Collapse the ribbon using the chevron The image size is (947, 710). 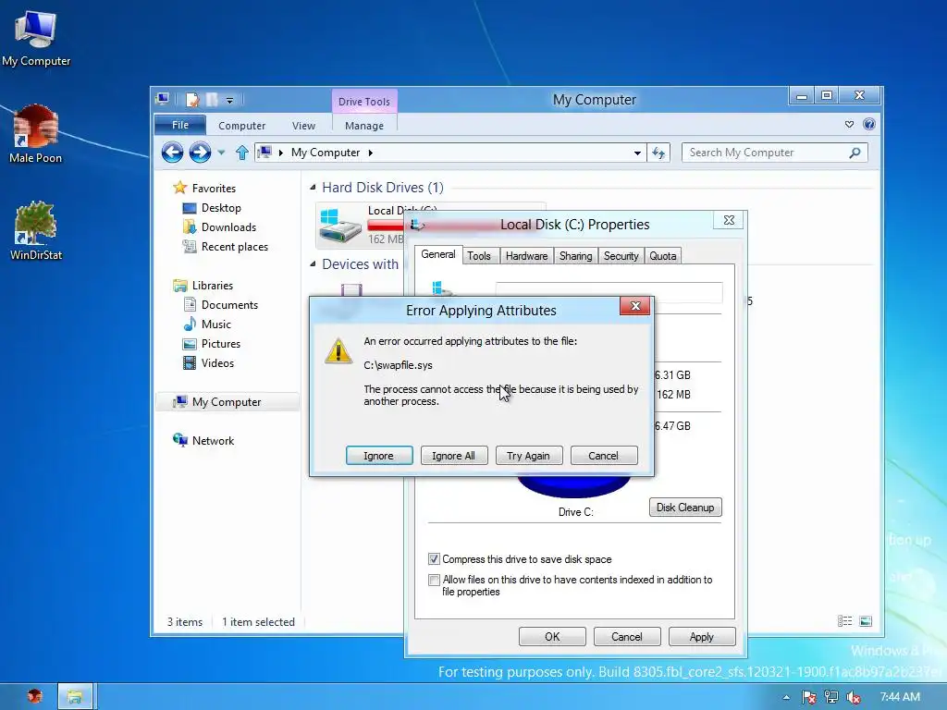point(849,125)
